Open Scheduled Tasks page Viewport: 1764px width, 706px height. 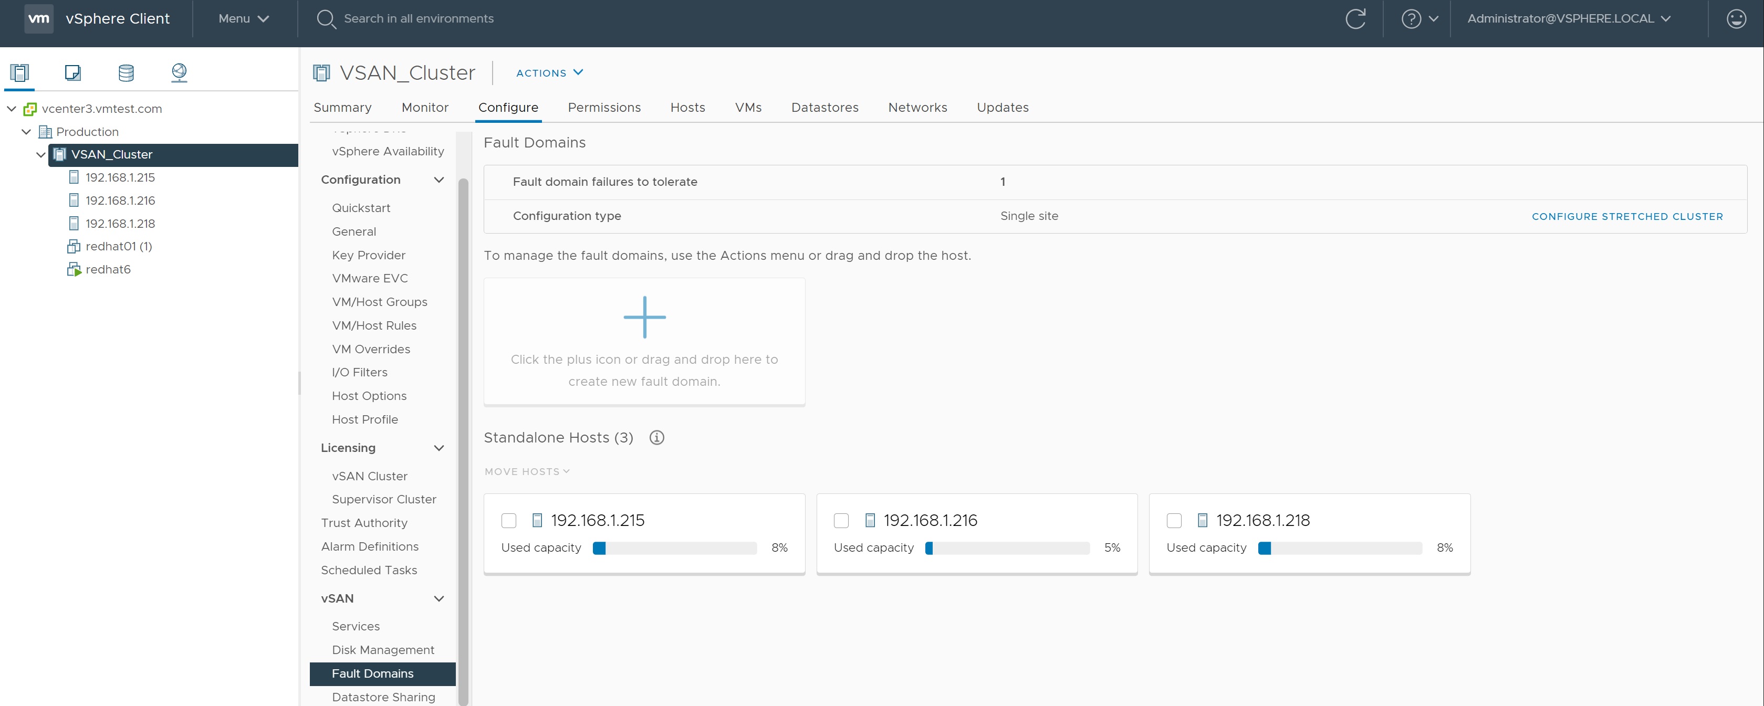369,571
